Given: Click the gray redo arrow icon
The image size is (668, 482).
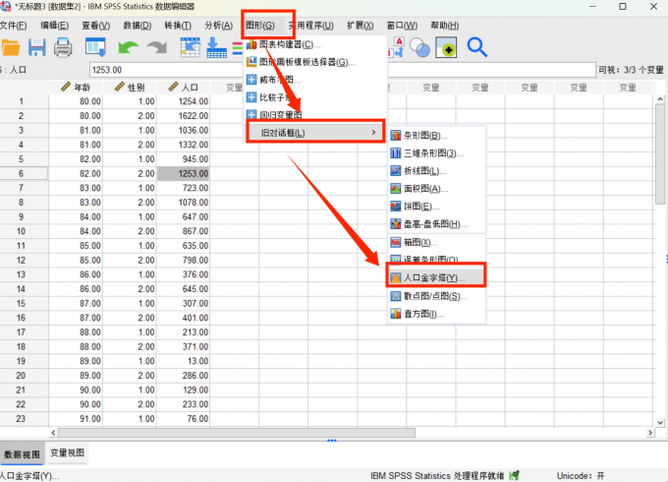Looking at the screenshot, I should point(157,47).
